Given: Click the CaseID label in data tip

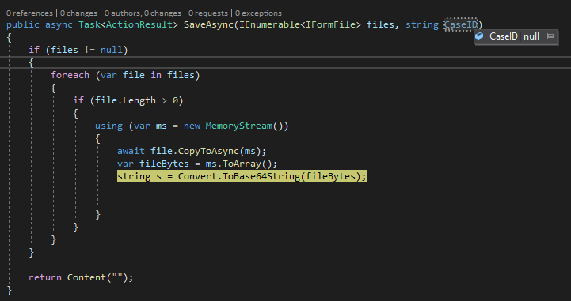Looking at the screenshot, I should pyautogui.click(x=503, y=36).
